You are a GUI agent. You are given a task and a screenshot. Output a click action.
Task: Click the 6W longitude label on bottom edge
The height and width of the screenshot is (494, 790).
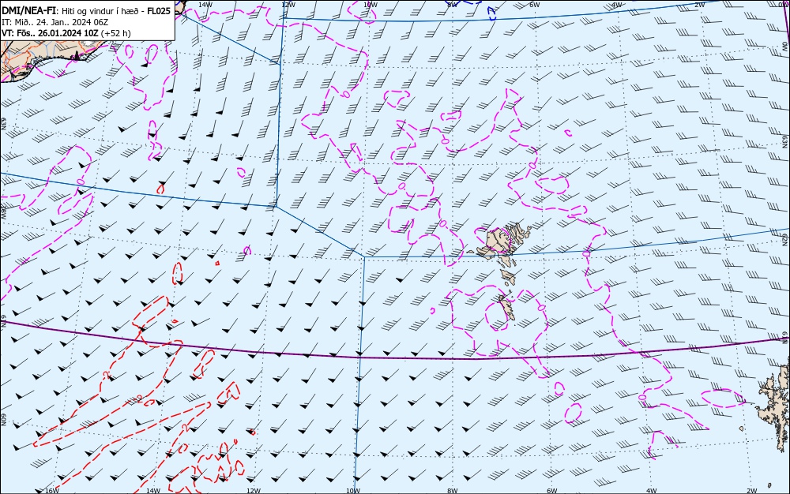pyautogui.click(x=552, y=491)
